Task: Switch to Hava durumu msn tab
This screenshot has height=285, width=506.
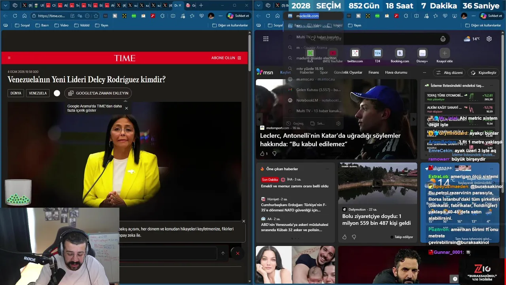Action: pyautogui.click(x=396, y=72)
